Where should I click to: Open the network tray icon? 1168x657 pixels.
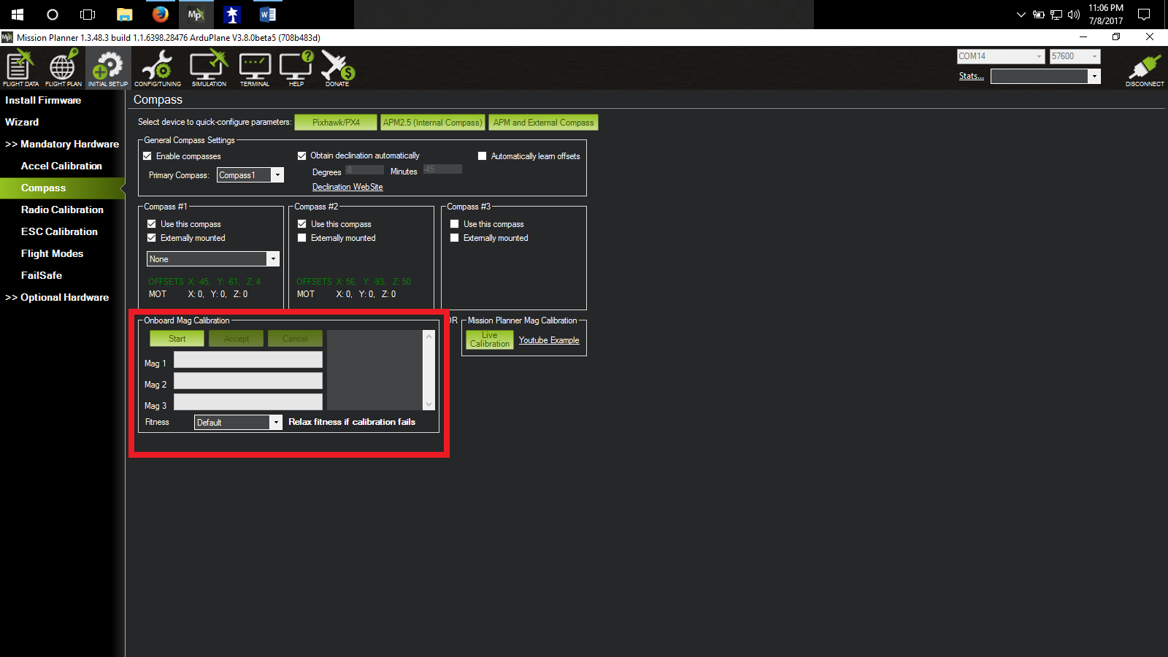(x=1056, y=15)
